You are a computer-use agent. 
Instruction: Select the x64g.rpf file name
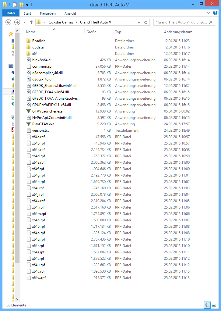tap(39, 175)
